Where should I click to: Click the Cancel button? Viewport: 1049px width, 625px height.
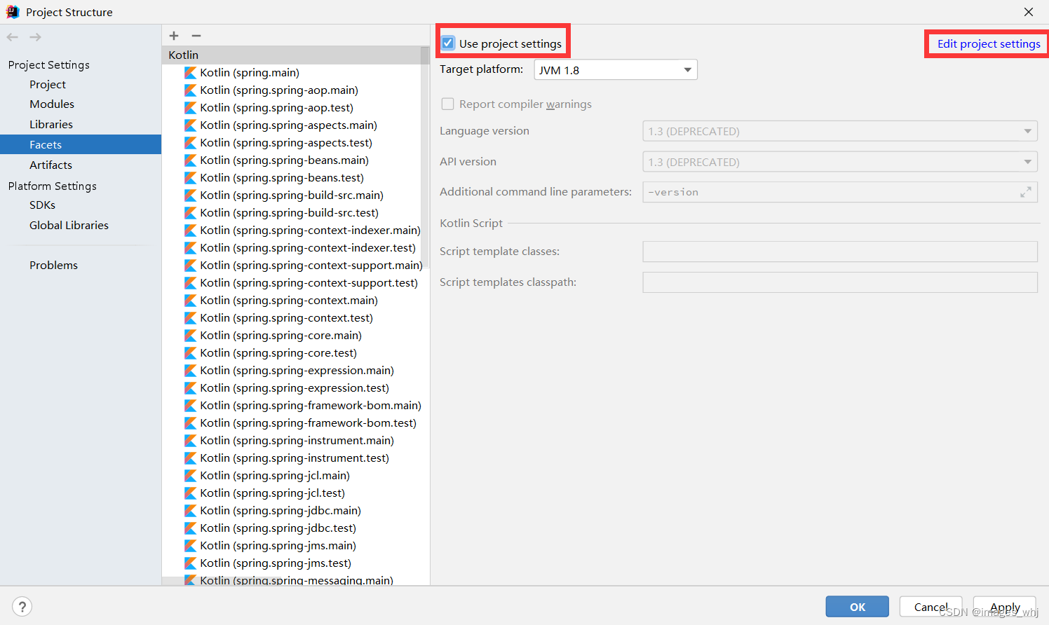pyautogui.click(x=931, y=607)
